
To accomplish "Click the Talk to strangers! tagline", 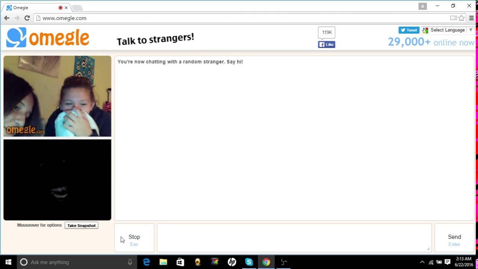I will pos(155,39).
